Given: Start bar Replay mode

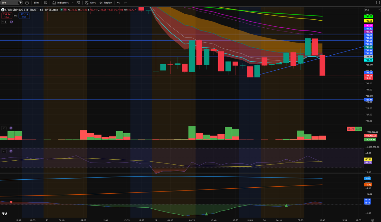Looking at the screenshot, I should 106,3.
